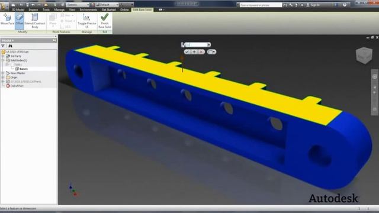Switch to the Manage ribbon tab

59,9
